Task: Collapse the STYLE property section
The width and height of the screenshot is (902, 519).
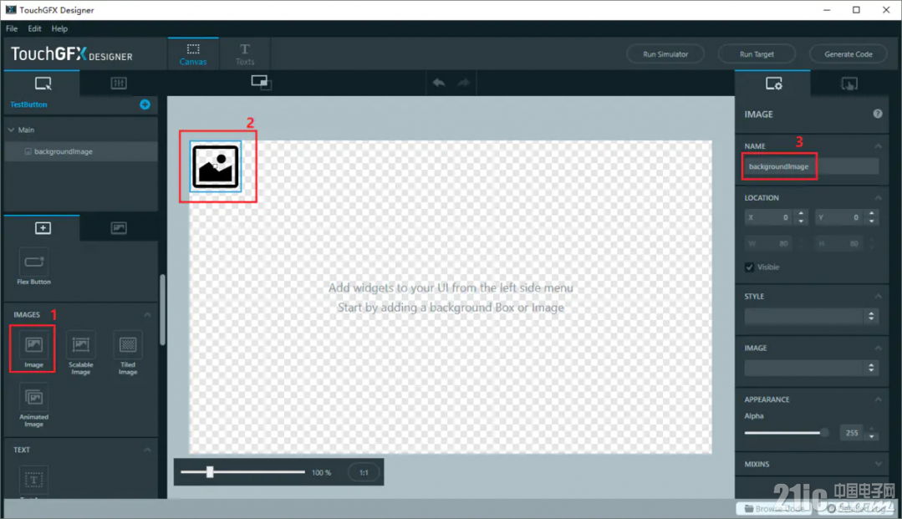Action: tap(878, 297)
